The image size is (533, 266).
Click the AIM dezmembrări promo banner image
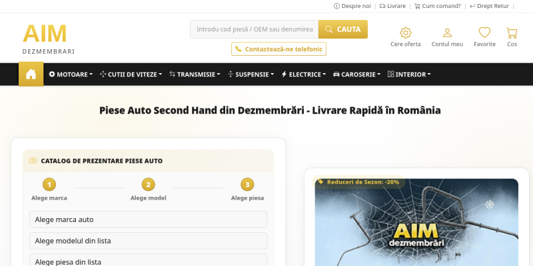pyautogui.click(x=416, y=222)
